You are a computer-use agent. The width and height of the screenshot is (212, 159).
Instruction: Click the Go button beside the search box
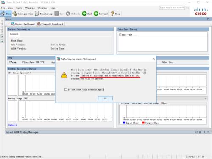(187, 8)
